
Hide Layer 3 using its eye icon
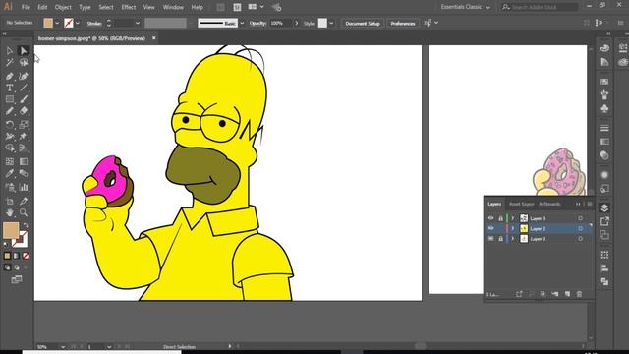[491, 218]
